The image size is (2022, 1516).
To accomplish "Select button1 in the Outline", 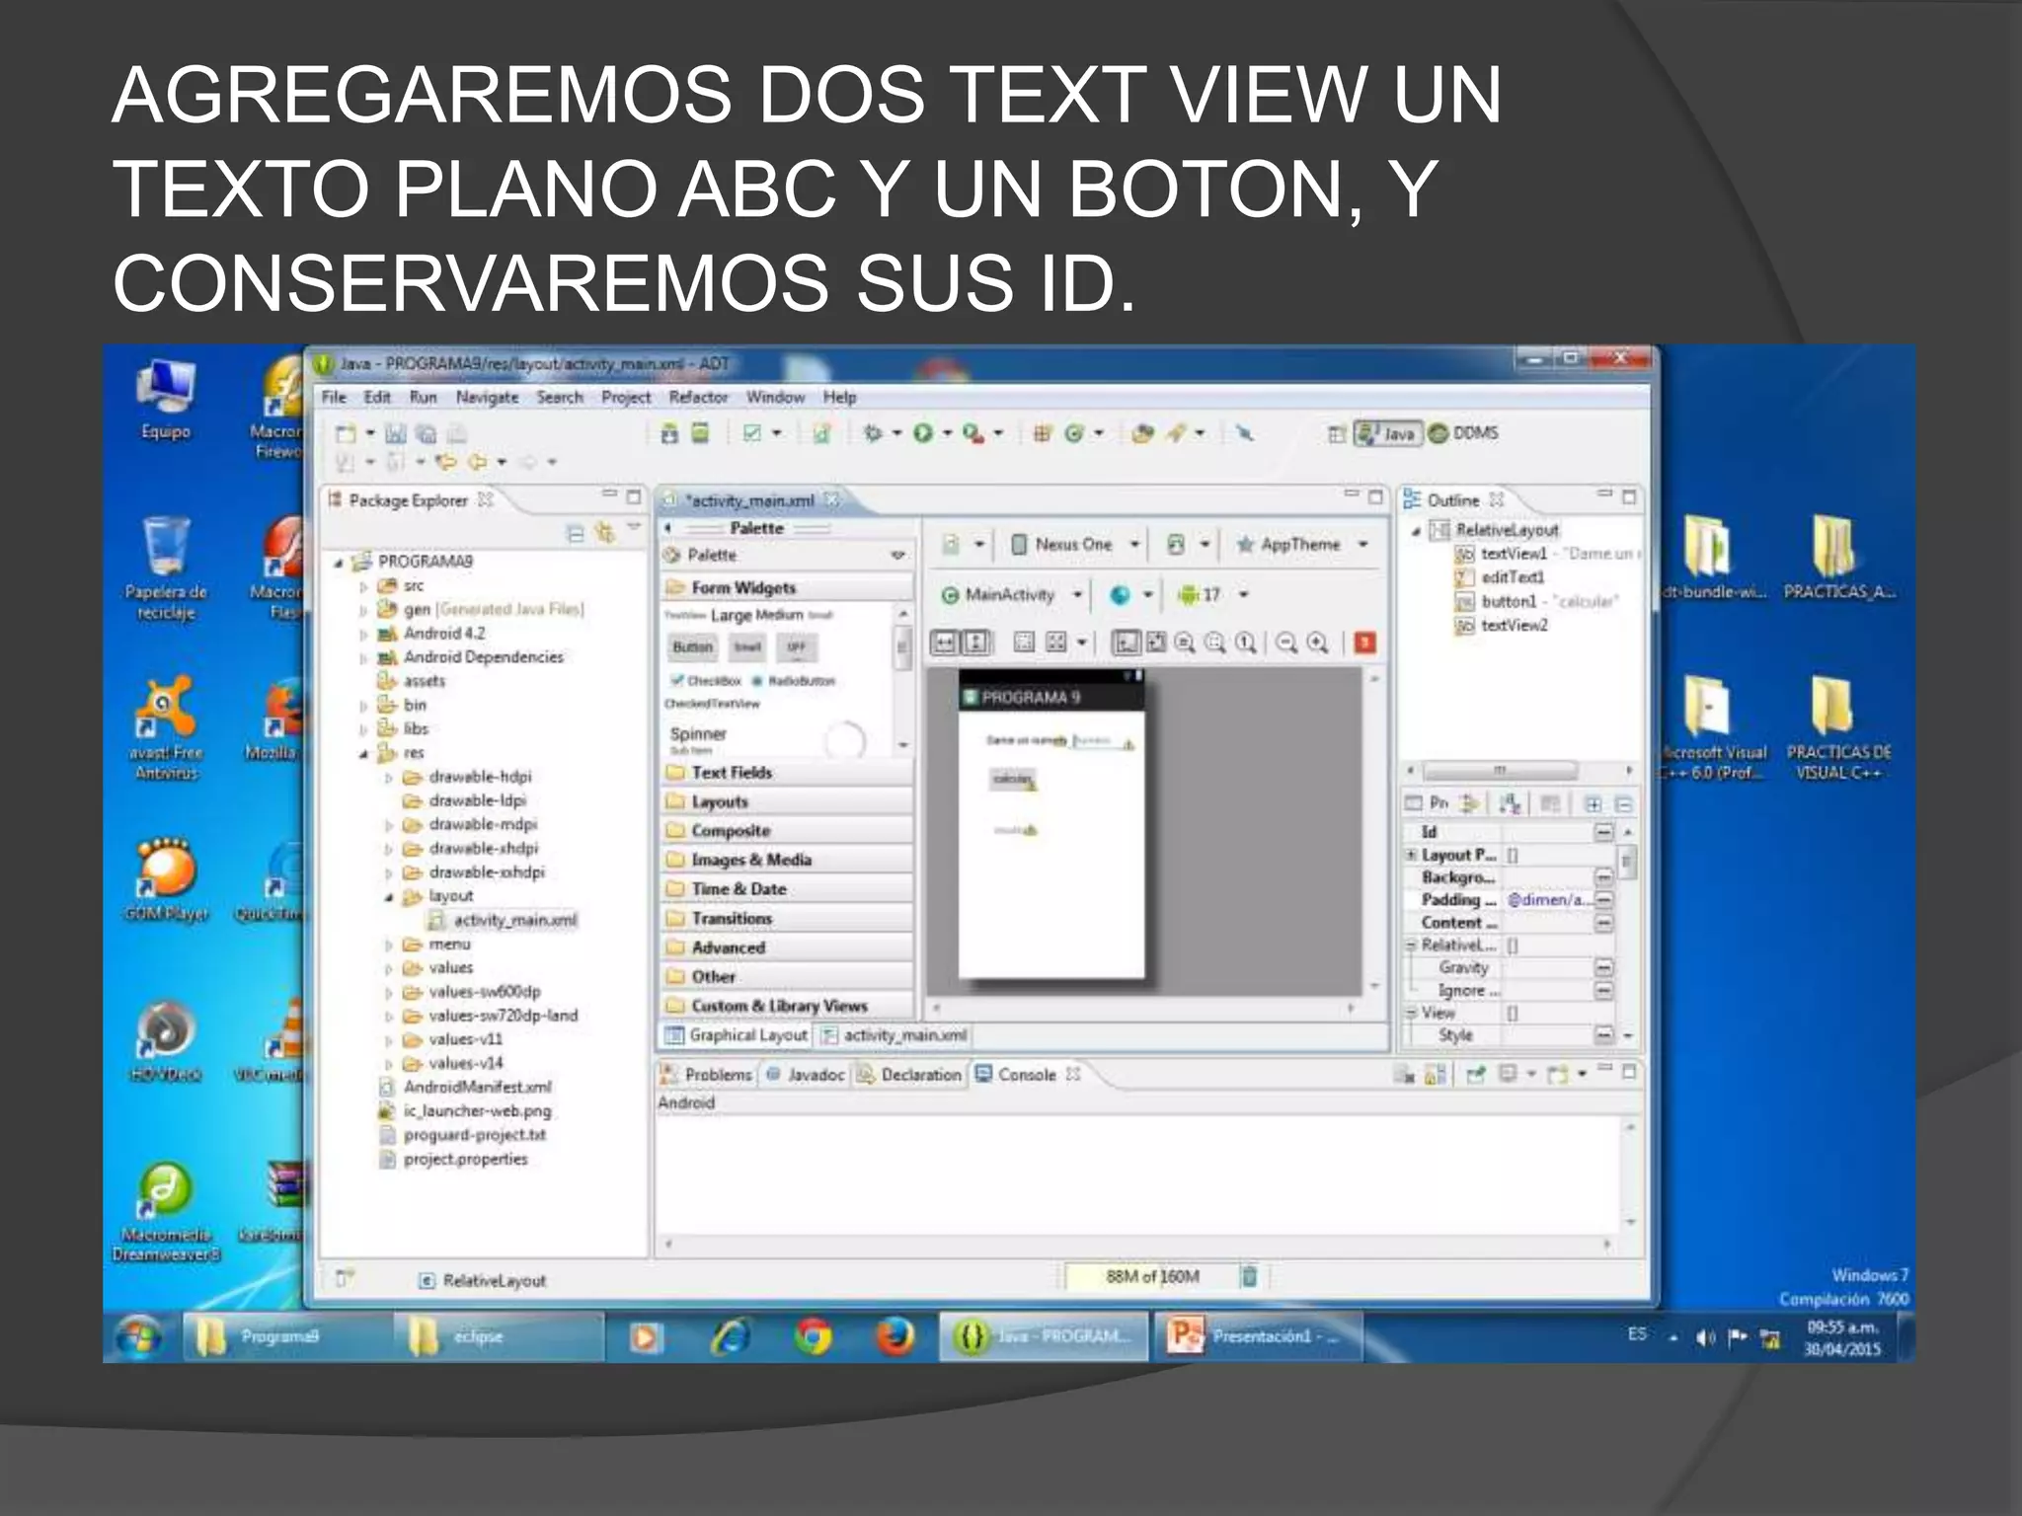I will pos(1536,601).
